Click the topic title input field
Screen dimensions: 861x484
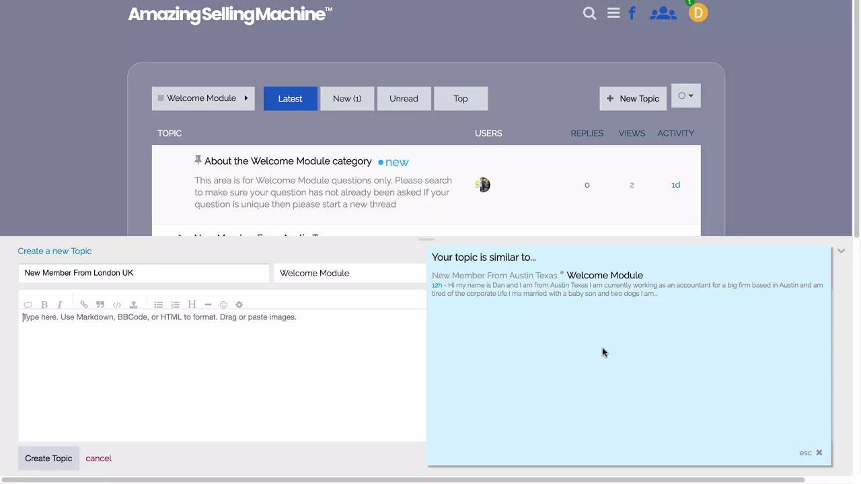(x=143, y=273)
